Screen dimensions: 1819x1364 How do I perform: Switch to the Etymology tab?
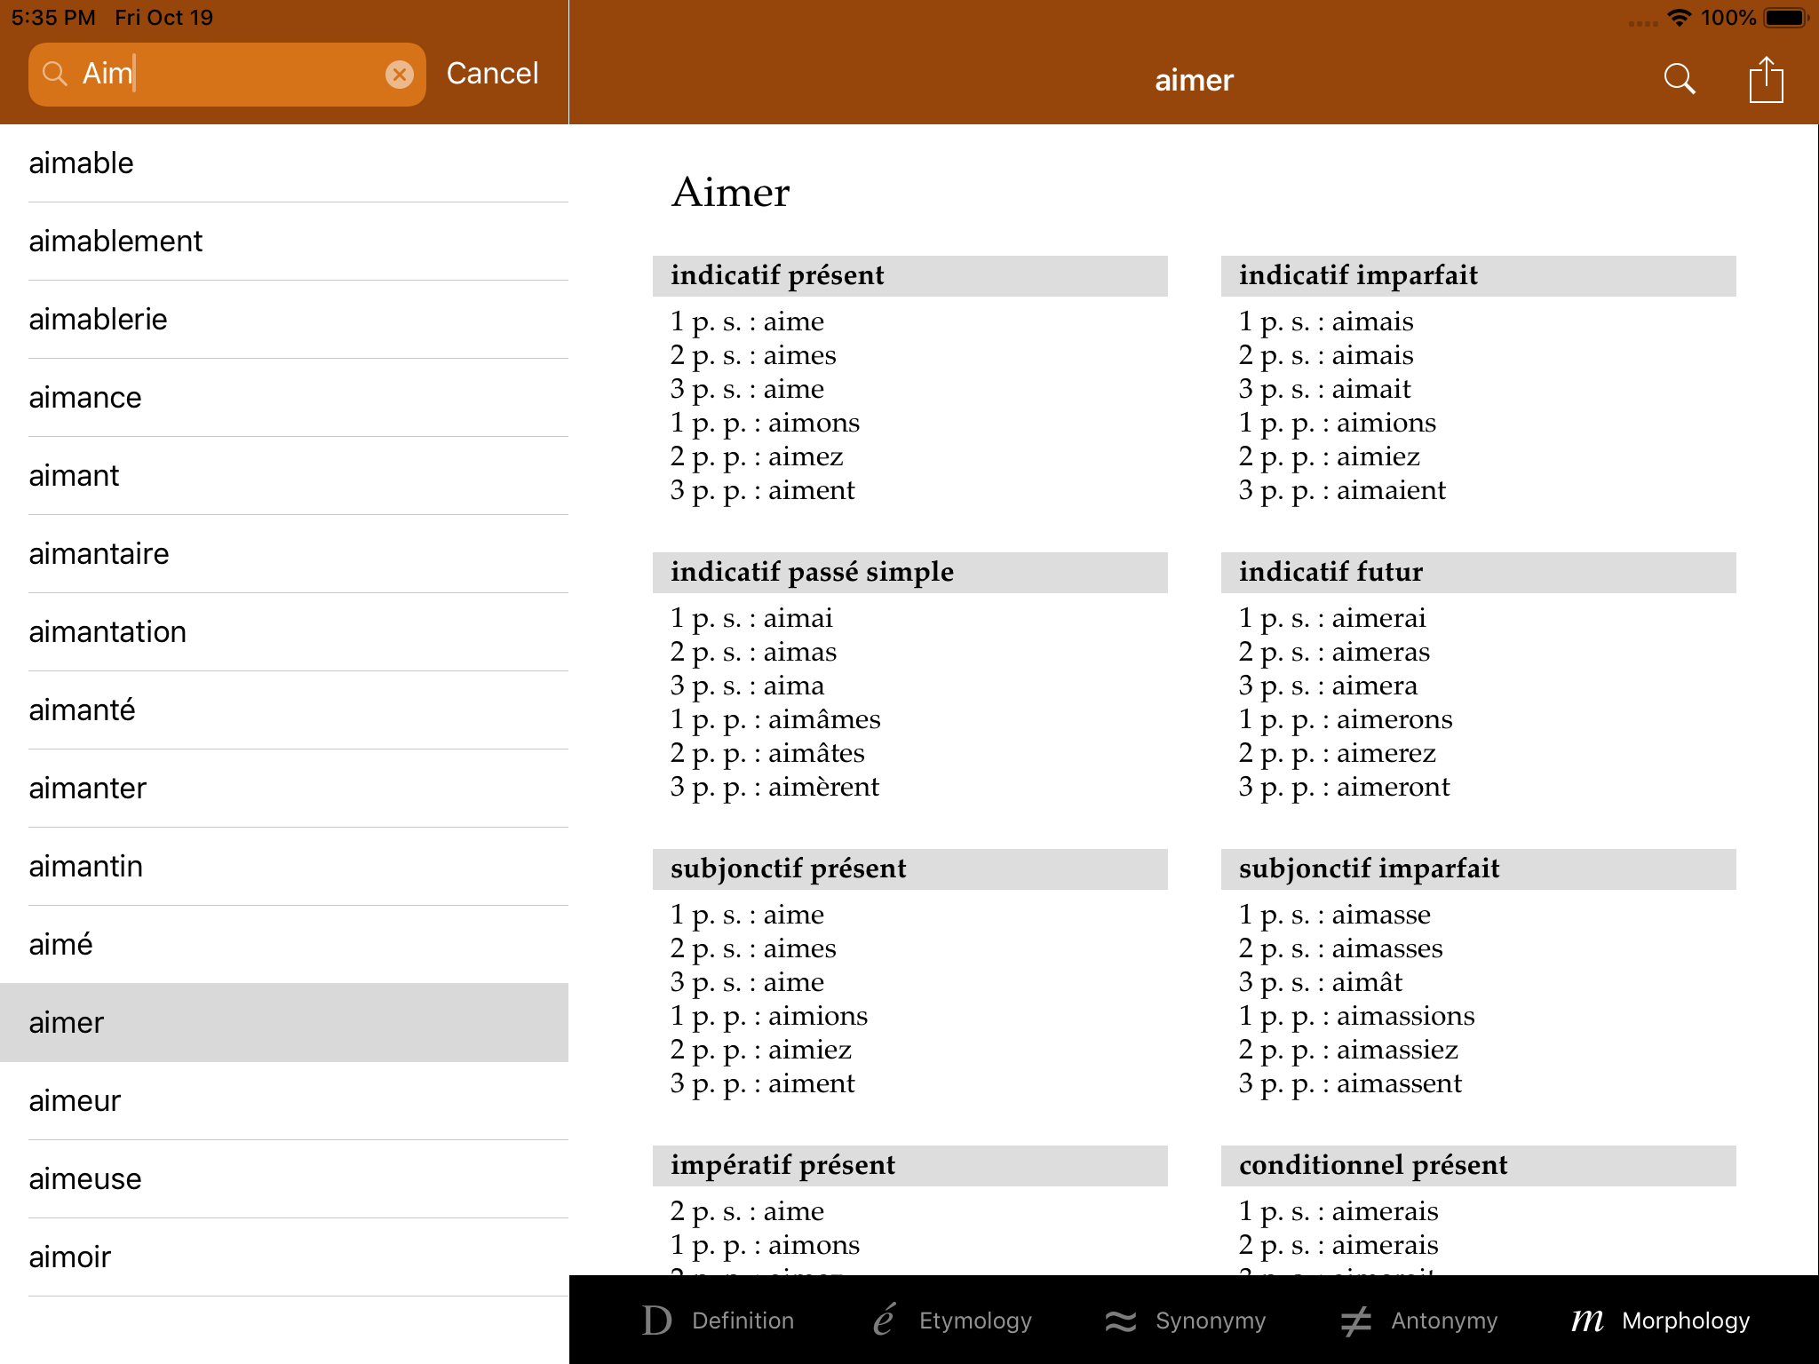(x=952, y=1320)
